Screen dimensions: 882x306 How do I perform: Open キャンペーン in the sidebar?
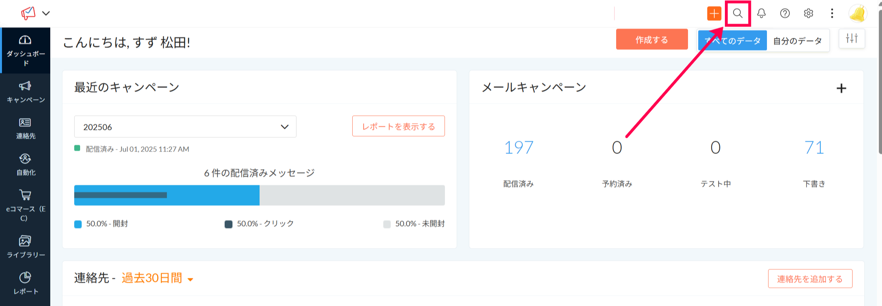(x=26, y=92)
